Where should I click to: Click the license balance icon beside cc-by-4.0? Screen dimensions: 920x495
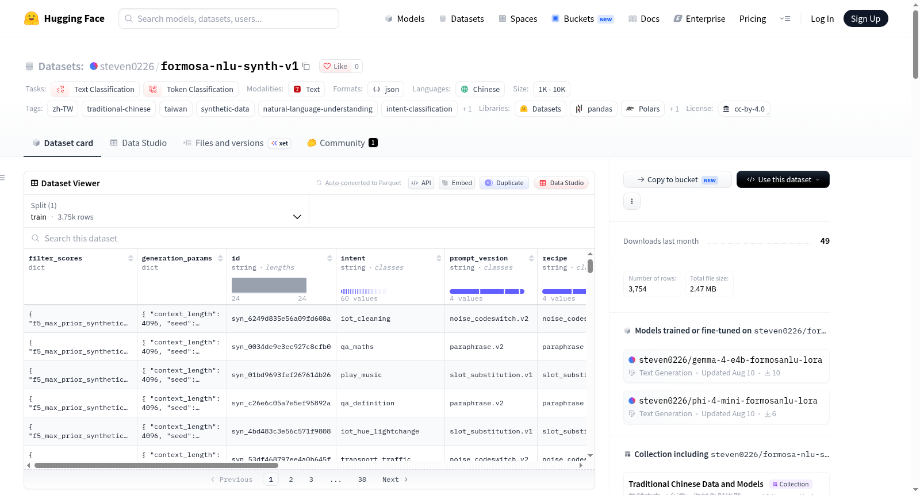pyautogui.click(x=726, y=109)
